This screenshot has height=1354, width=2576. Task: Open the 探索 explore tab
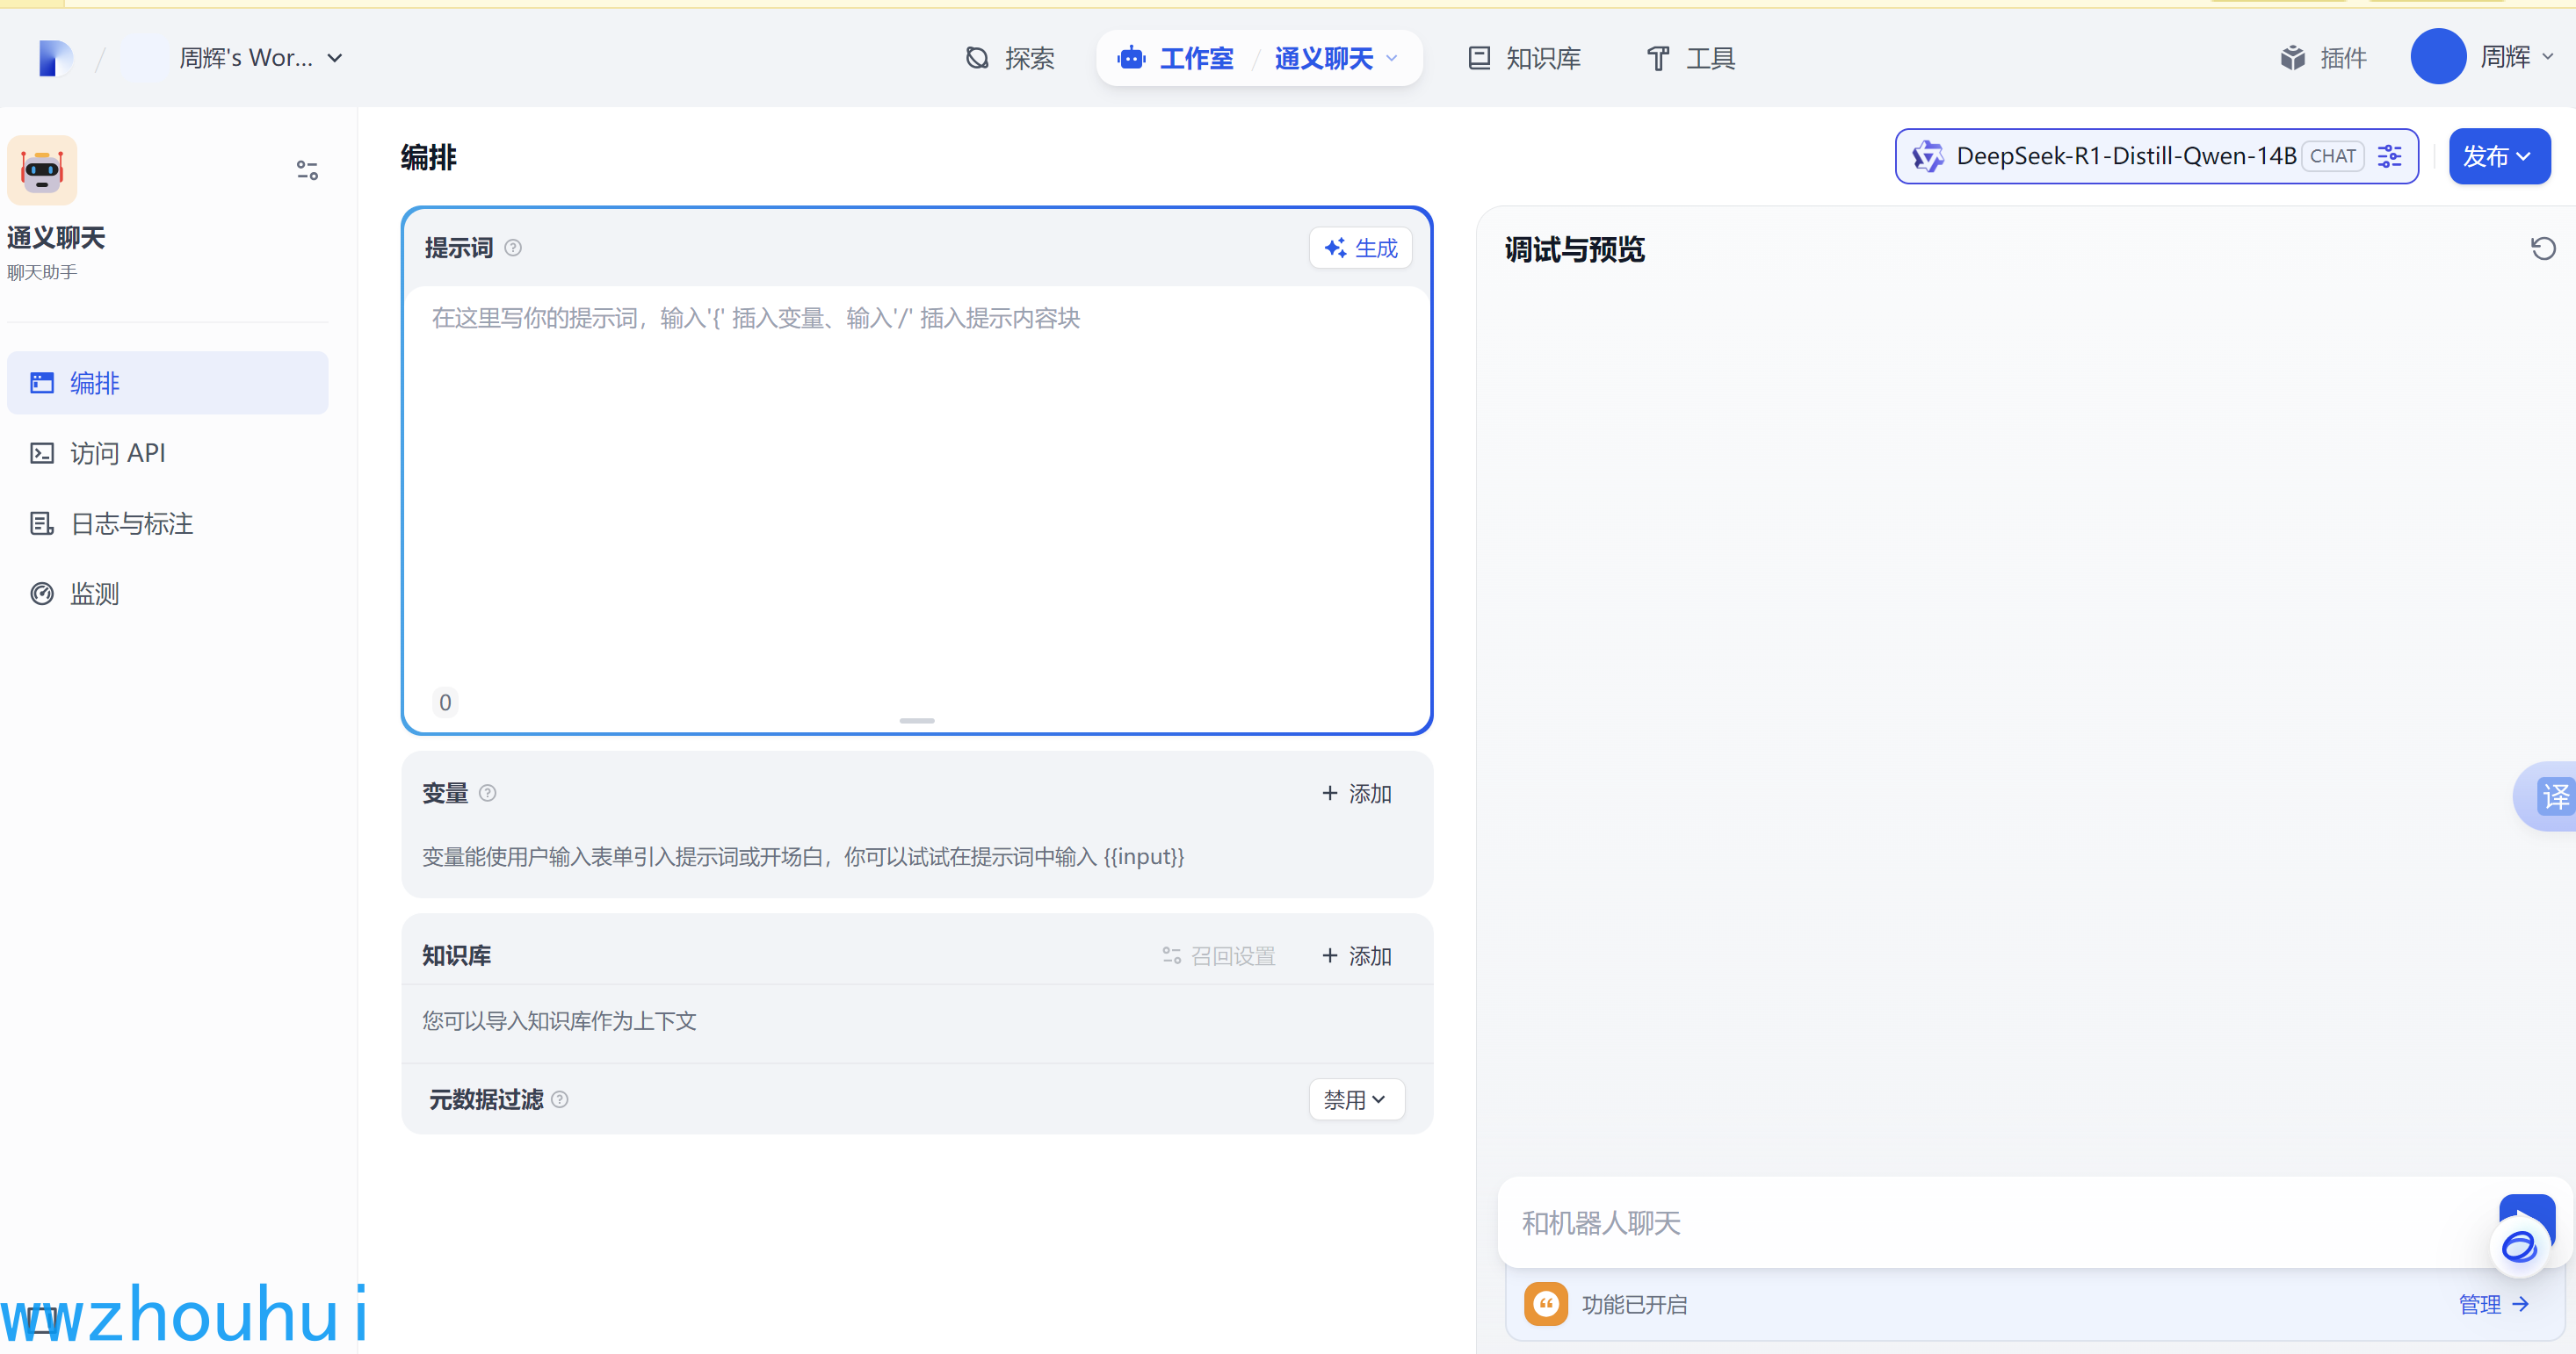1010,58
